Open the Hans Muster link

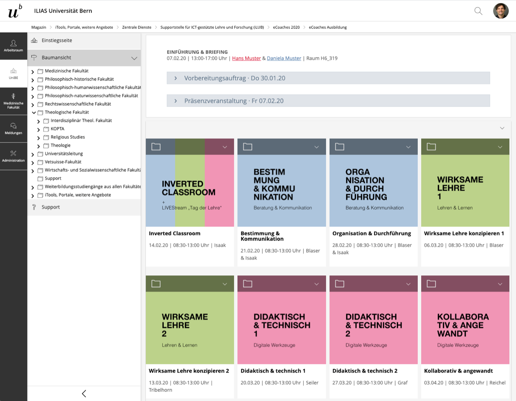point(246,58)
